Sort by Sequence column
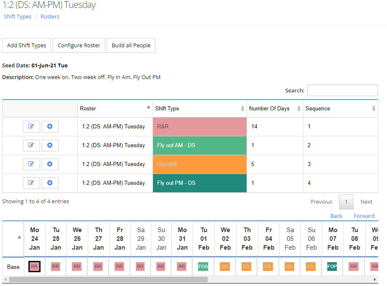The image size is (387, 286). [340, 108]
